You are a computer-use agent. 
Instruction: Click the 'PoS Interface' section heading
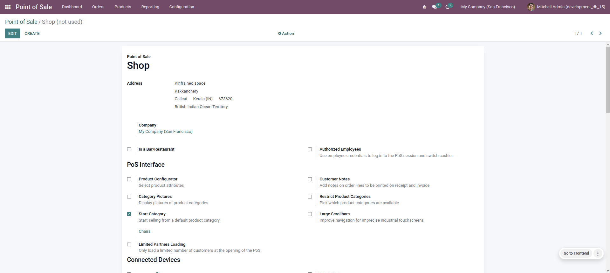146,165
